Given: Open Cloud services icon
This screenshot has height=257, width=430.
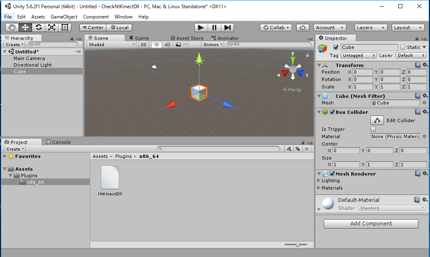Looking at the screenshot, I should [303, 28].
